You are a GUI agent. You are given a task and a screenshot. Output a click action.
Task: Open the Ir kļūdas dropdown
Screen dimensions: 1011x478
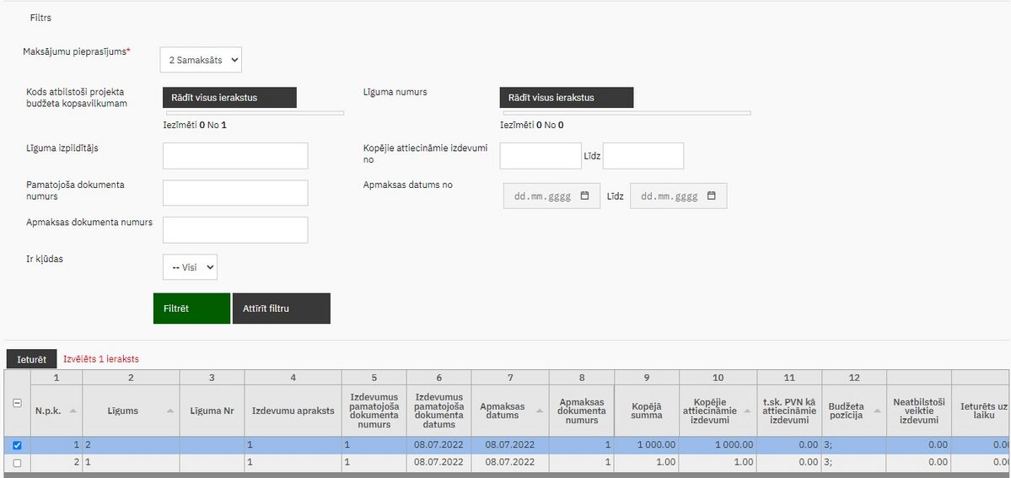190,267
